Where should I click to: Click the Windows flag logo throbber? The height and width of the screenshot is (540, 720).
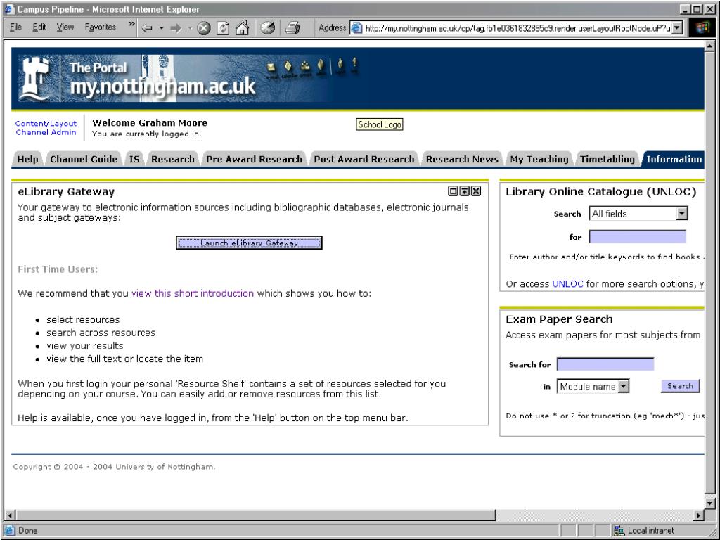702,28
